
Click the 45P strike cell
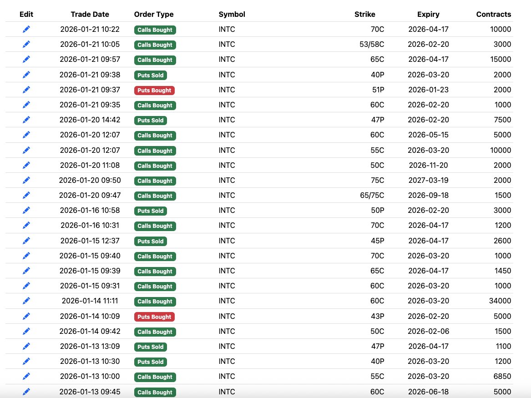point(377,241)
